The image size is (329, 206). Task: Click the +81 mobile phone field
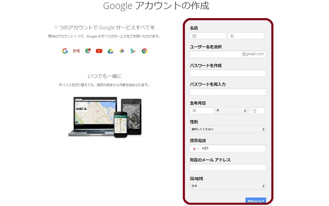tap(228, 148)
